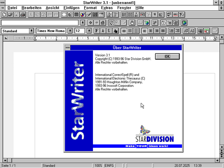Open the Fenster menu

coord(124,8)
